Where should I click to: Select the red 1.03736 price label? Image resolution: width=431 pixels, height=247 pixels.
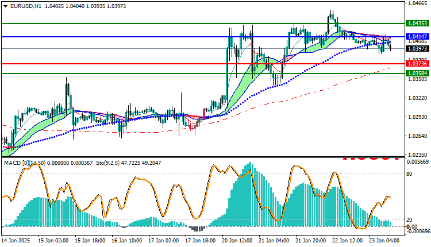[417, 64]
